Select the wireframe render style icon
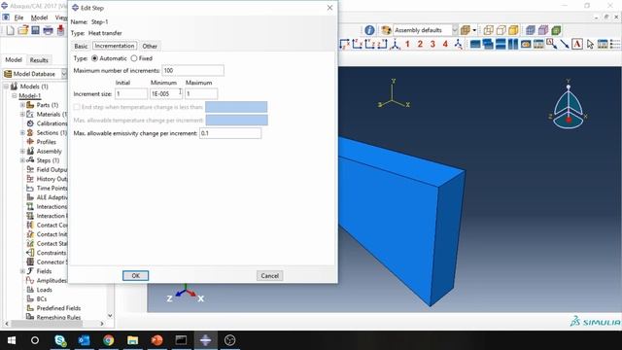Screen dimensions: 622x350 pos(488,30)
